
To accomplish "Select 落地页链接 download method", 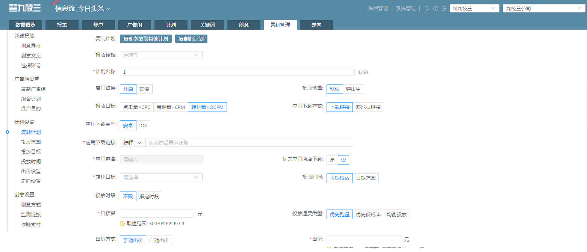I will 368,107.
